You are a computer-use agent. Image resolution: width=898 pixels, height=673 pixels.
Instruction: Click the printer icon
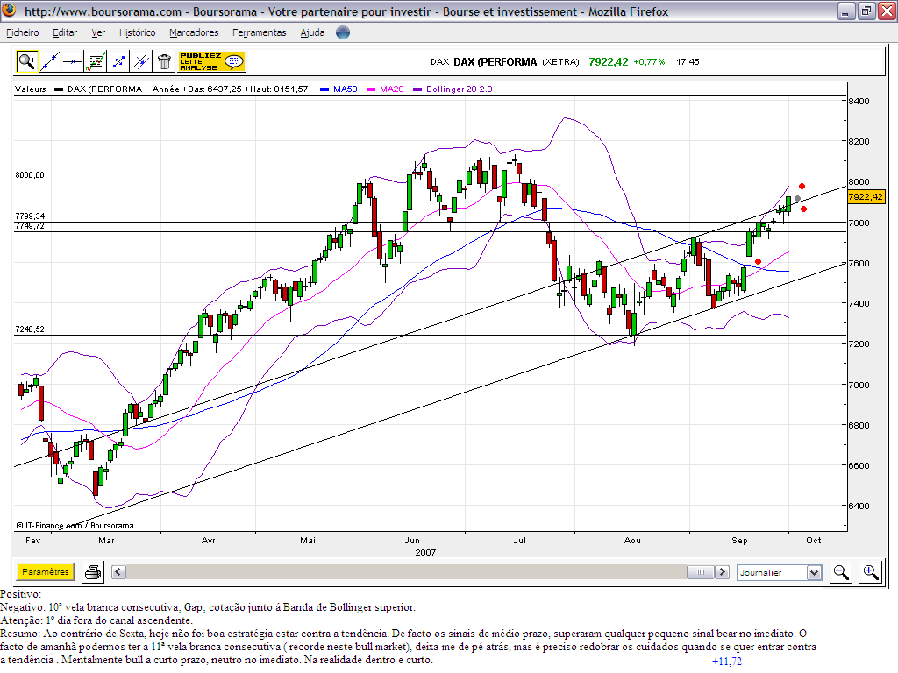tap(93, 572)
